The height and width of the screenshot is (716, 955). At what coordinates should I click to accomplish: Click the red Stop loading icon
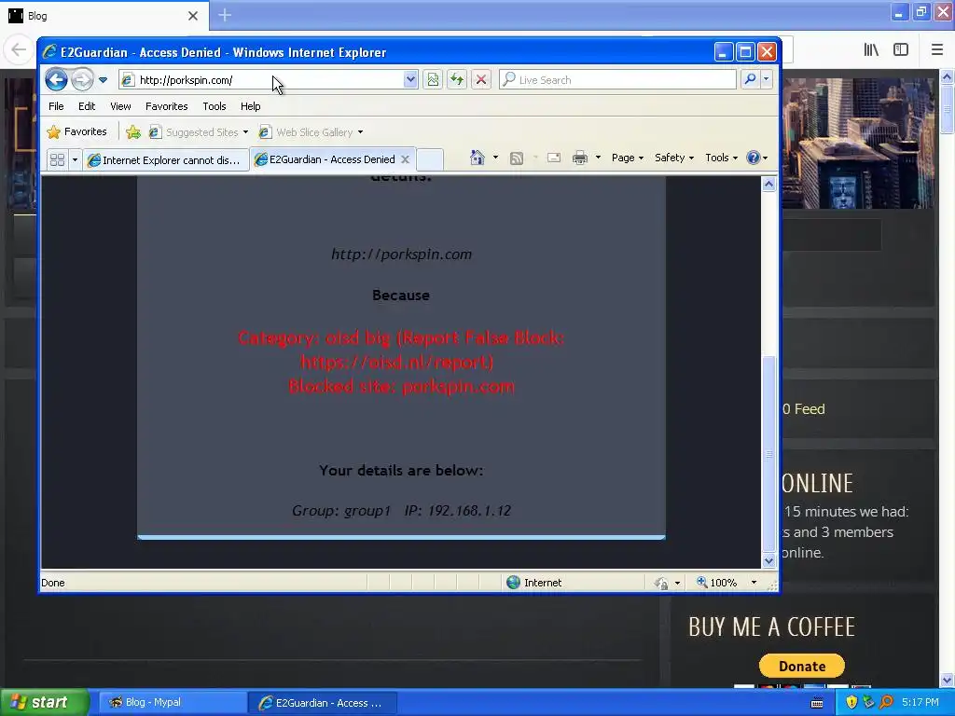481,80
